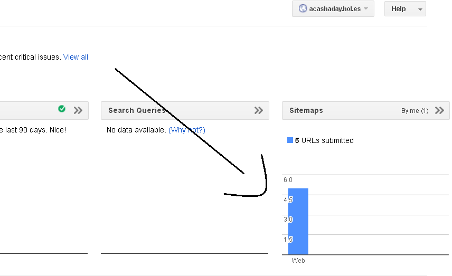Image resolution: width=452 pixels, height=276 pixels.
Task: Expand Sitemaps using its double chevron icon
Action: coord(439,110)
